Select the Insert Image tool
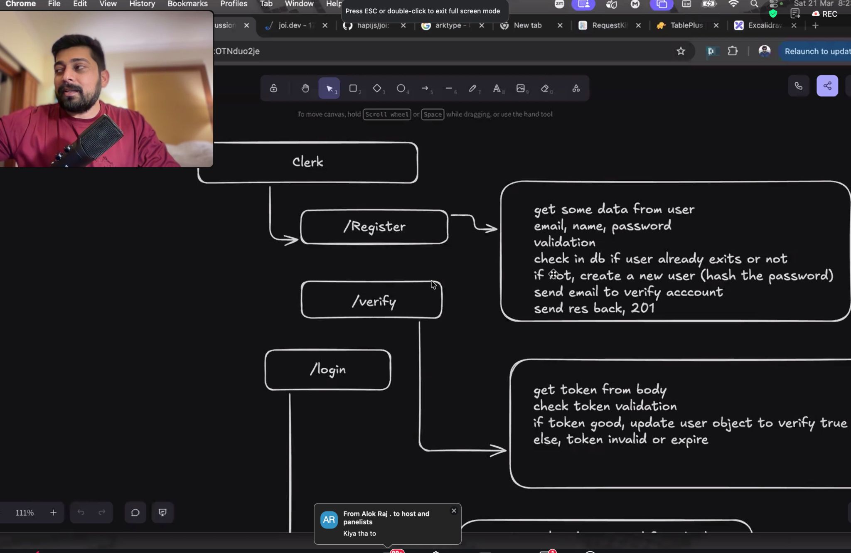The image size is (851, 553). tap(521, 88)
